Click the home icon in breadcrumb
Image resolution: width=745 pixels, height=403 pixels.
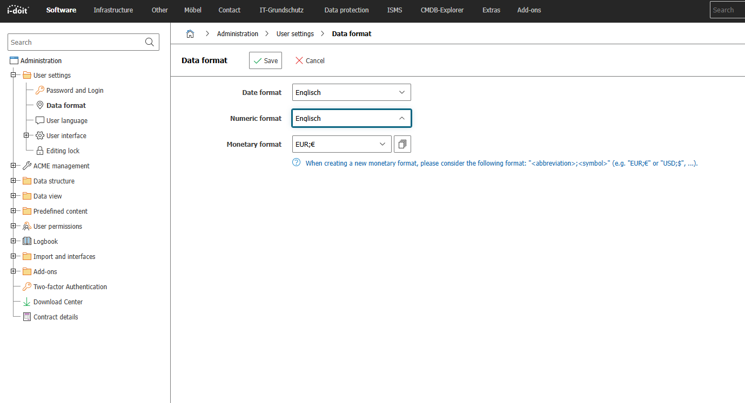[190, 33]
